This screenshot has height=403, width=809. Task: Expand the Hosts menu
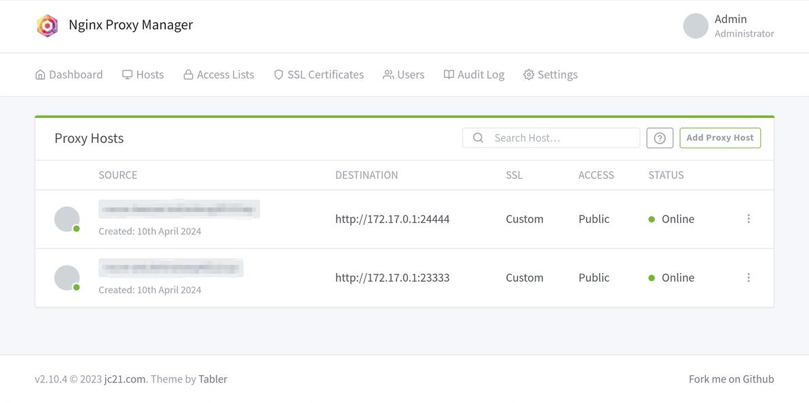(143, 75)
